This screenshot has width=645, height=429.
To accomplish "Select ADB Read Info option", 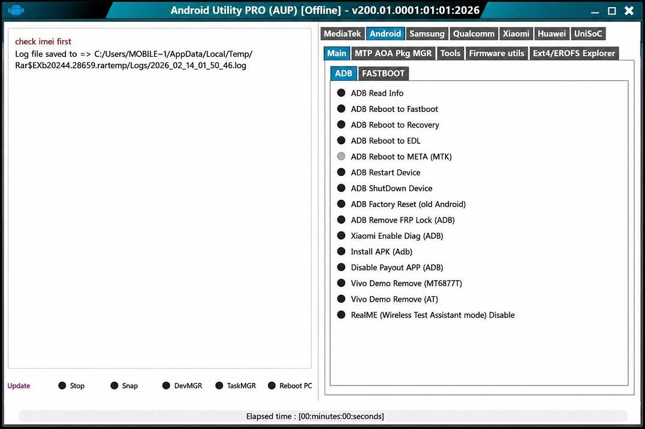I will click(370, 93).
